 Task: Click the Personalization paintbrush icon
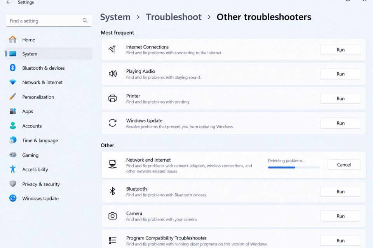(13, 96)
